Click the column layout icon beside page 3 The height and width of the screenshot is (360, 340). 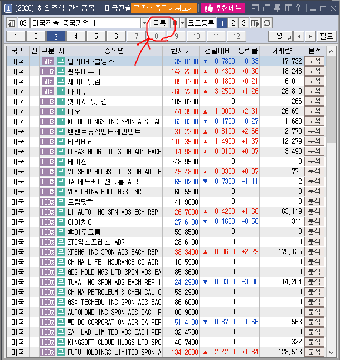[255, 23]
